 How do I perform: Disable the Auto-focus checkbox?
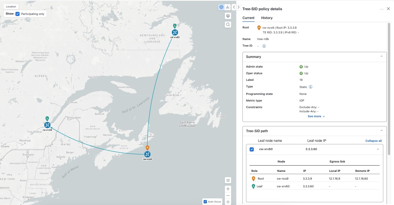[x=205, y=202]
